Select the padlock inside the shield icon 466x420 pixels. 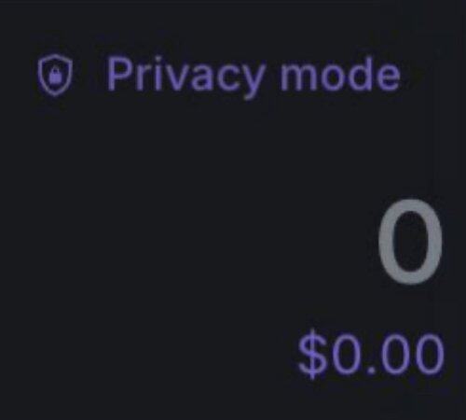coord(55,77)
